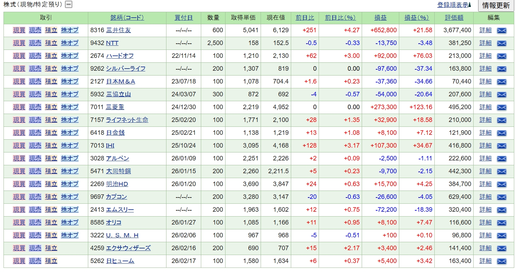
Task: Sort the table by 評価額 column header
Action: coord(454,18)
